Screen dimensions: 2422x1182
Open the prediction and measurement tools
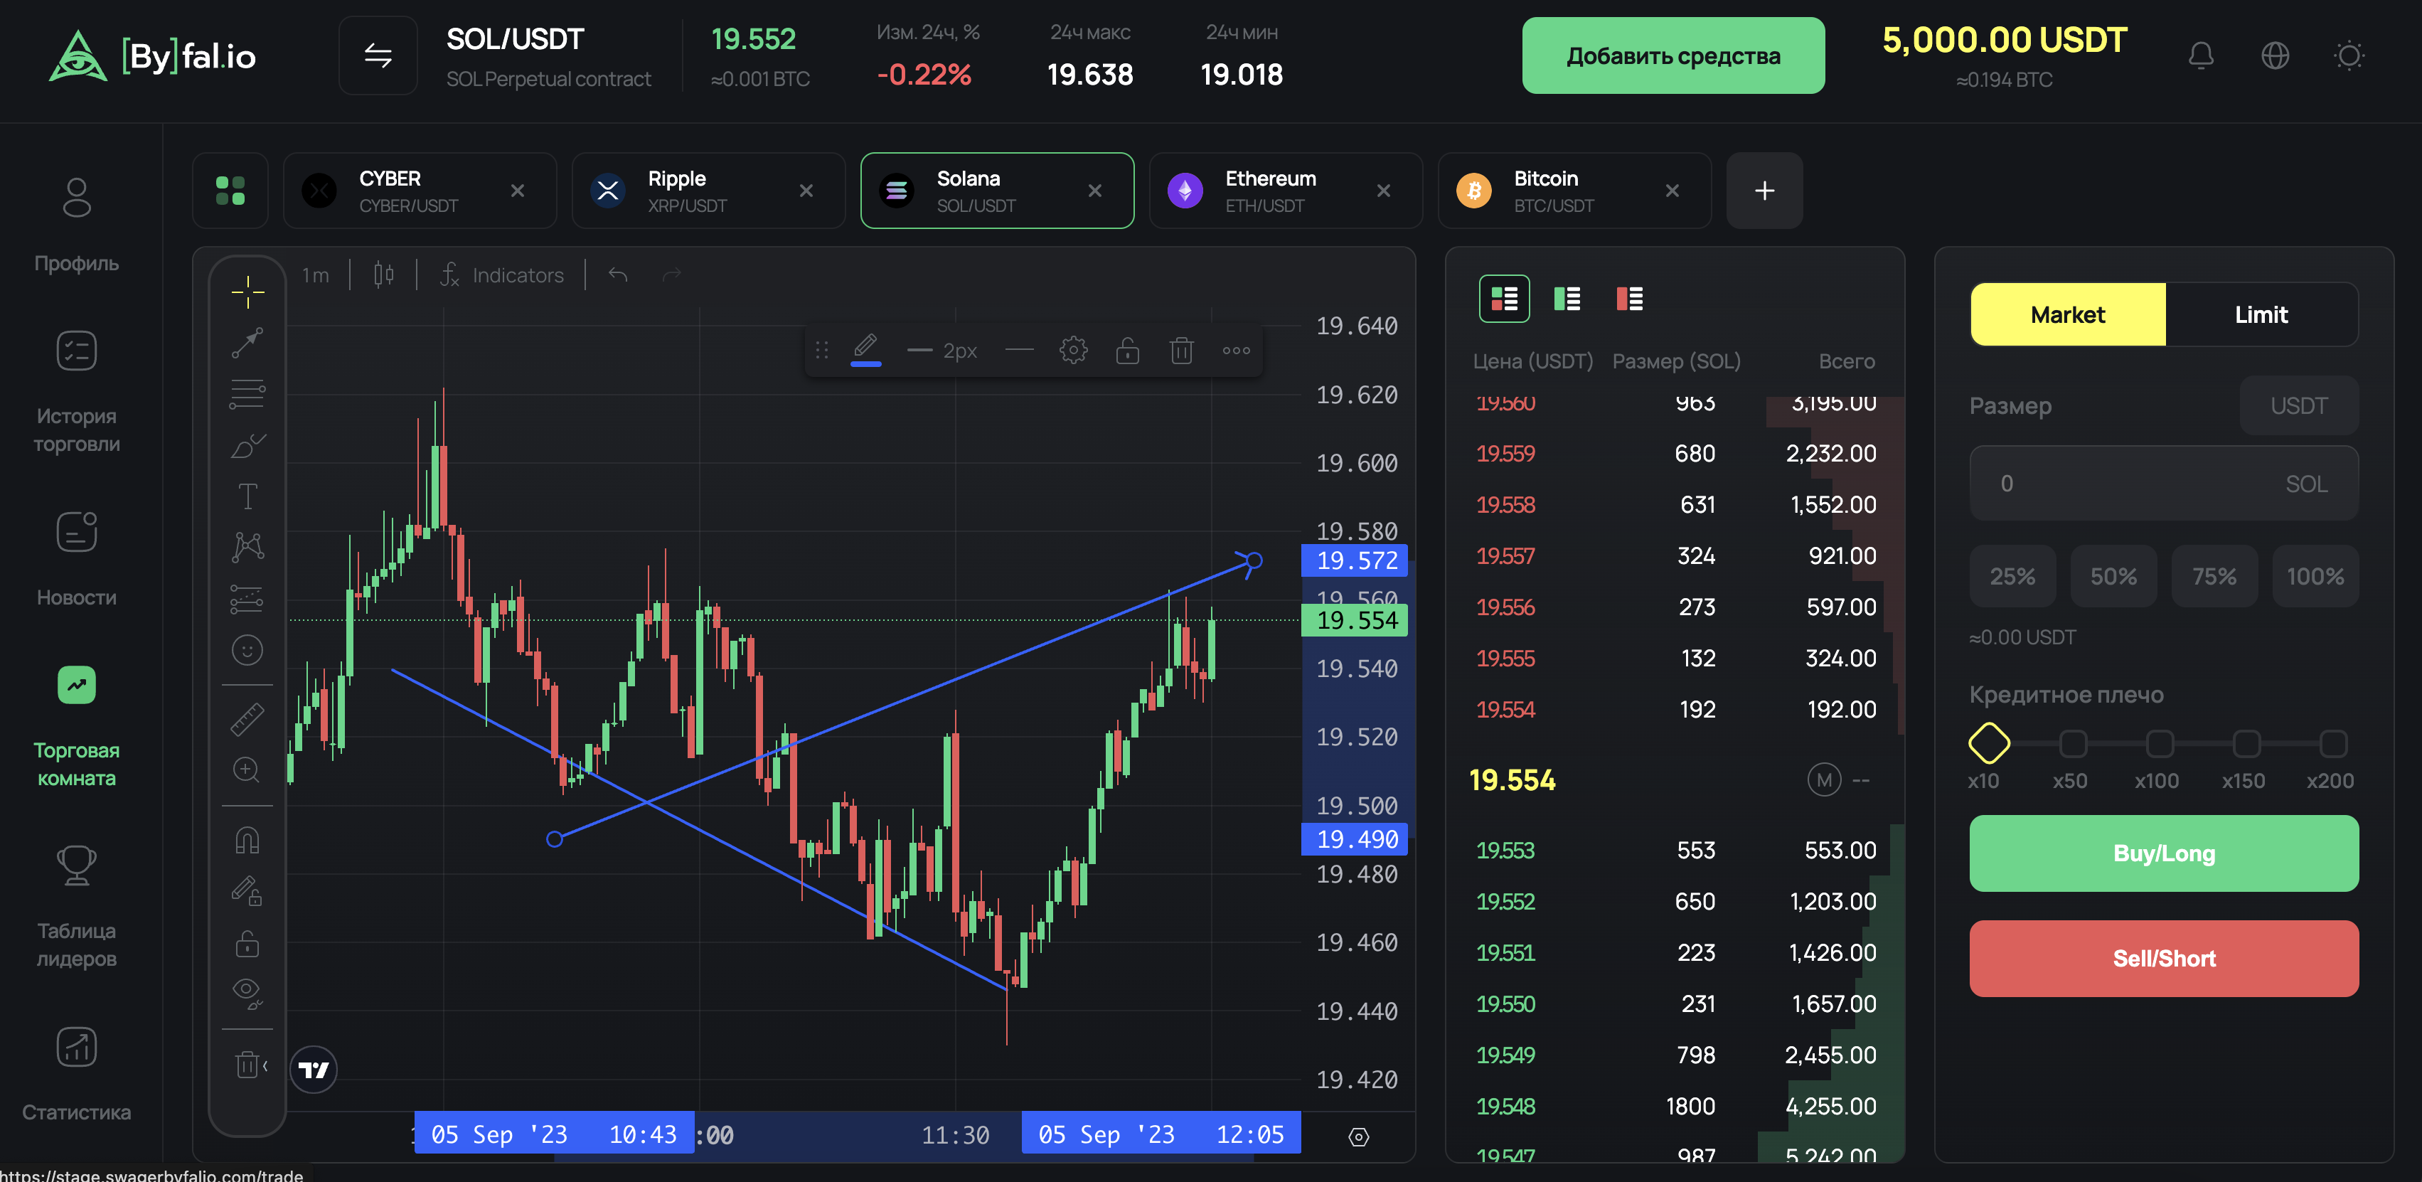coord(247,599)
